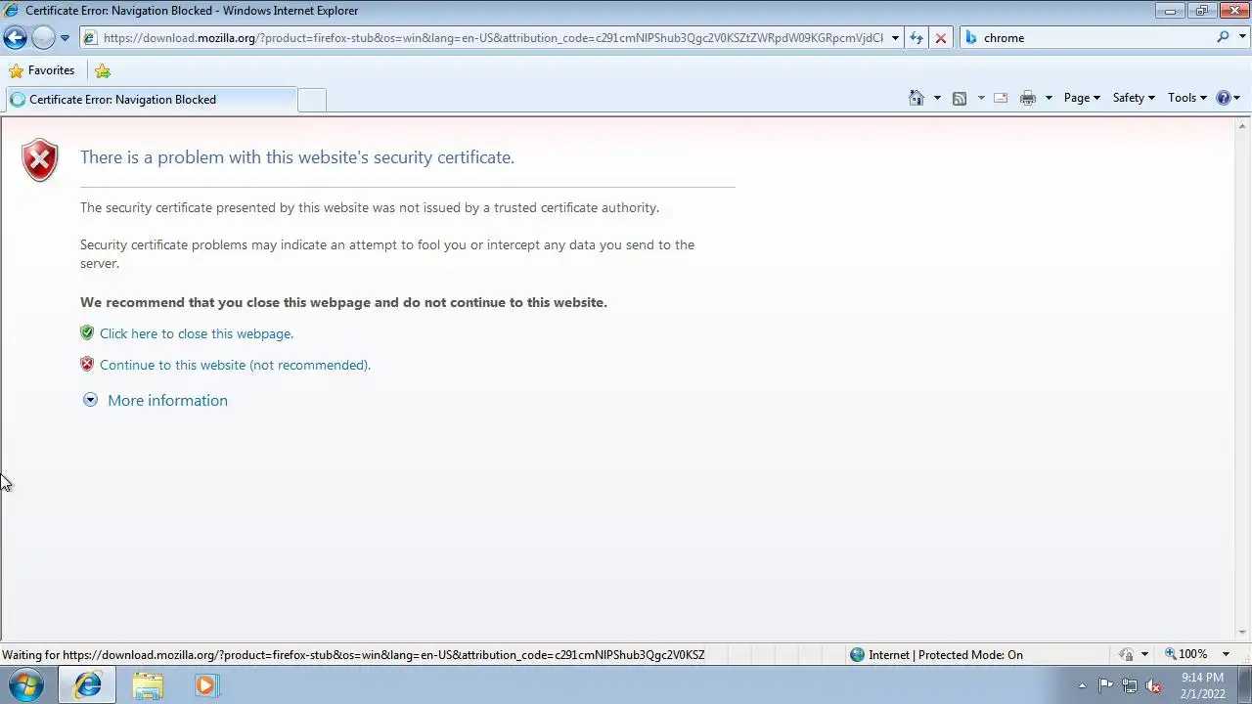Viewport: 1252px width, 704px height.
Task: Continue to this website not recommended link
Action: (235, 365)
